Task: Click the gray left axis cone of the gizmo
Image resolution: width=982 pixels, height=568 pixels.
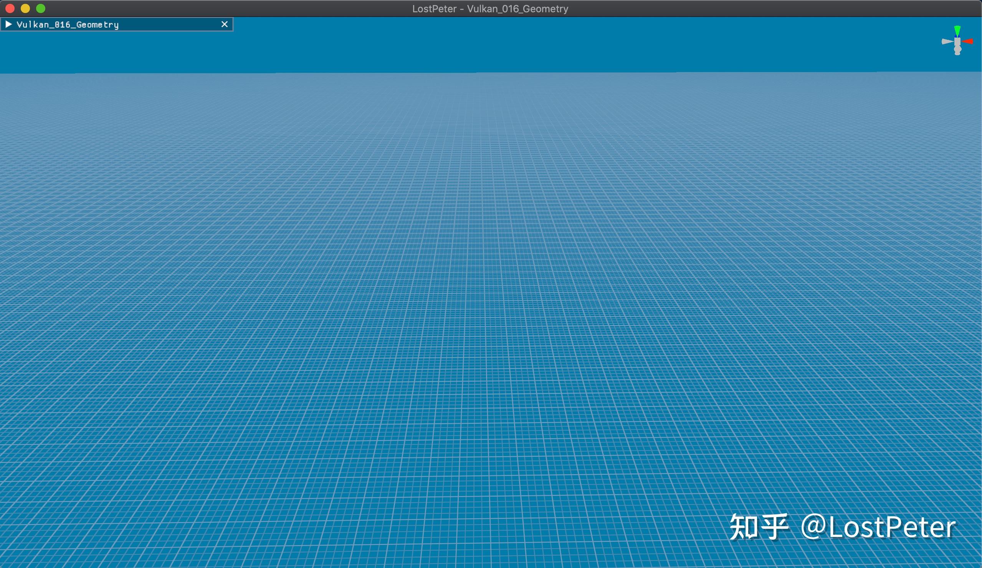Action: [946, 41]
